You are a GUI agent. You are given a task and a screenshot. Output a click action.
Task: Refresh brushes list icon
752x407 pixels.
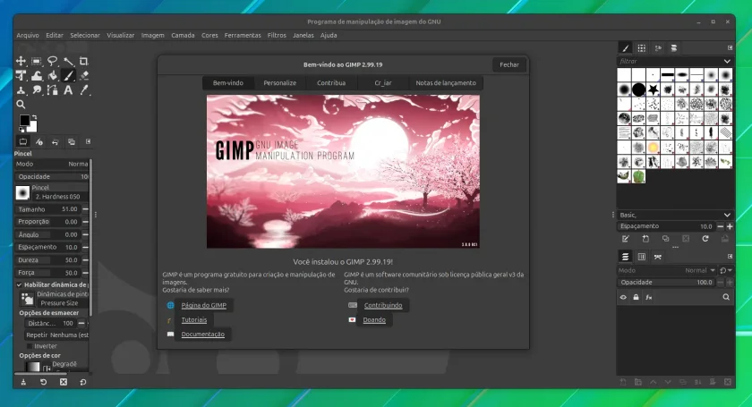coord(705,239)
